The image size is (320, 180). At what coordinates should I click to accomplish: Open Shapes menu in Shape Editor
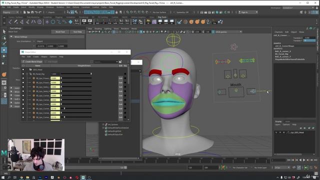tap(44, 56)
